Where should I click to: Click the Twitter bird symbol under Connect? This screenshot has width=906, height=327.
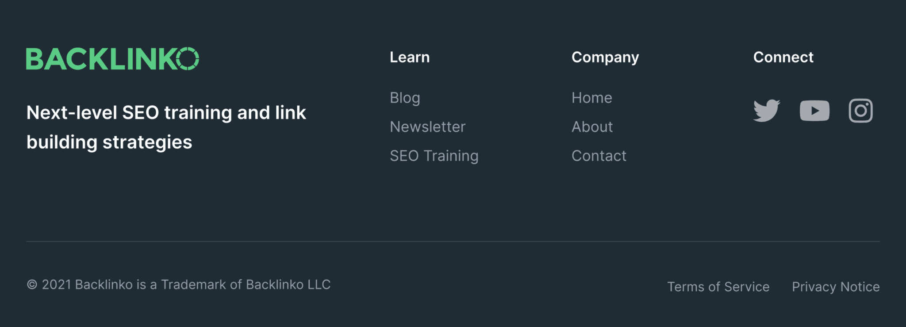[x=766, y=111]
